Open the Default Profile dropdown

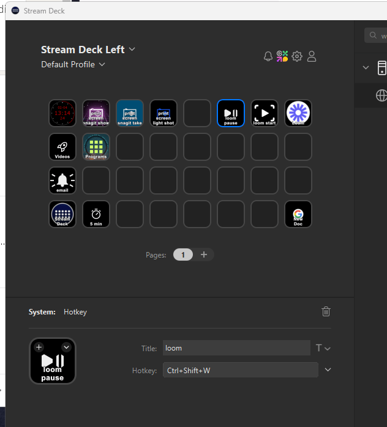(102, 65)
